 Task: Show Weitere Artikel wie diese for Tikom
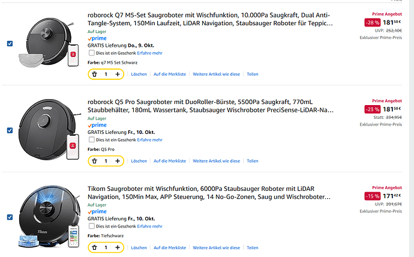(x=216, y=247)
